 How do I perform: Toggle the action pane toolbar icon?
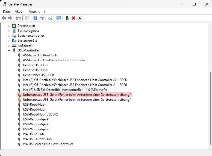[42, 18]
